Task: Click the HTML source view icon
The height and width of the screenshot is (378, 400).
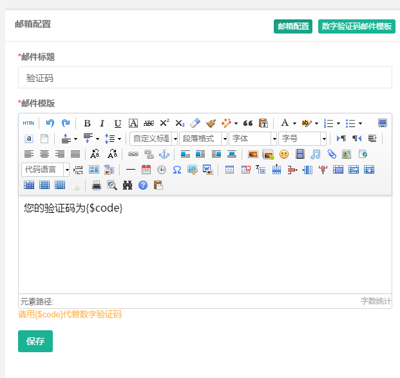Action: [29, 123]
